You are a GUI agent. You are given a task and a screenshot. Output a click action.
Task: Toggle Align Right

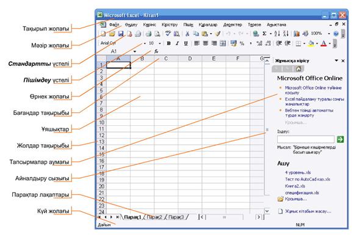(x=214, y=43)
